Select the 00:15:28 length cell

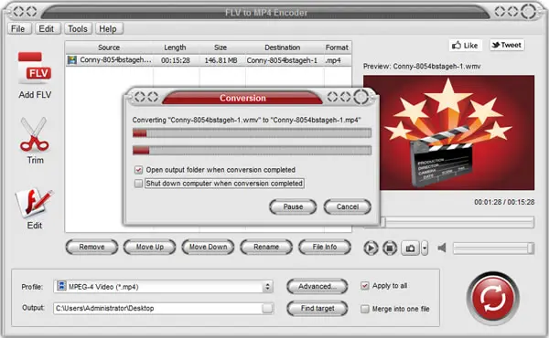click(x=176, y=60)
